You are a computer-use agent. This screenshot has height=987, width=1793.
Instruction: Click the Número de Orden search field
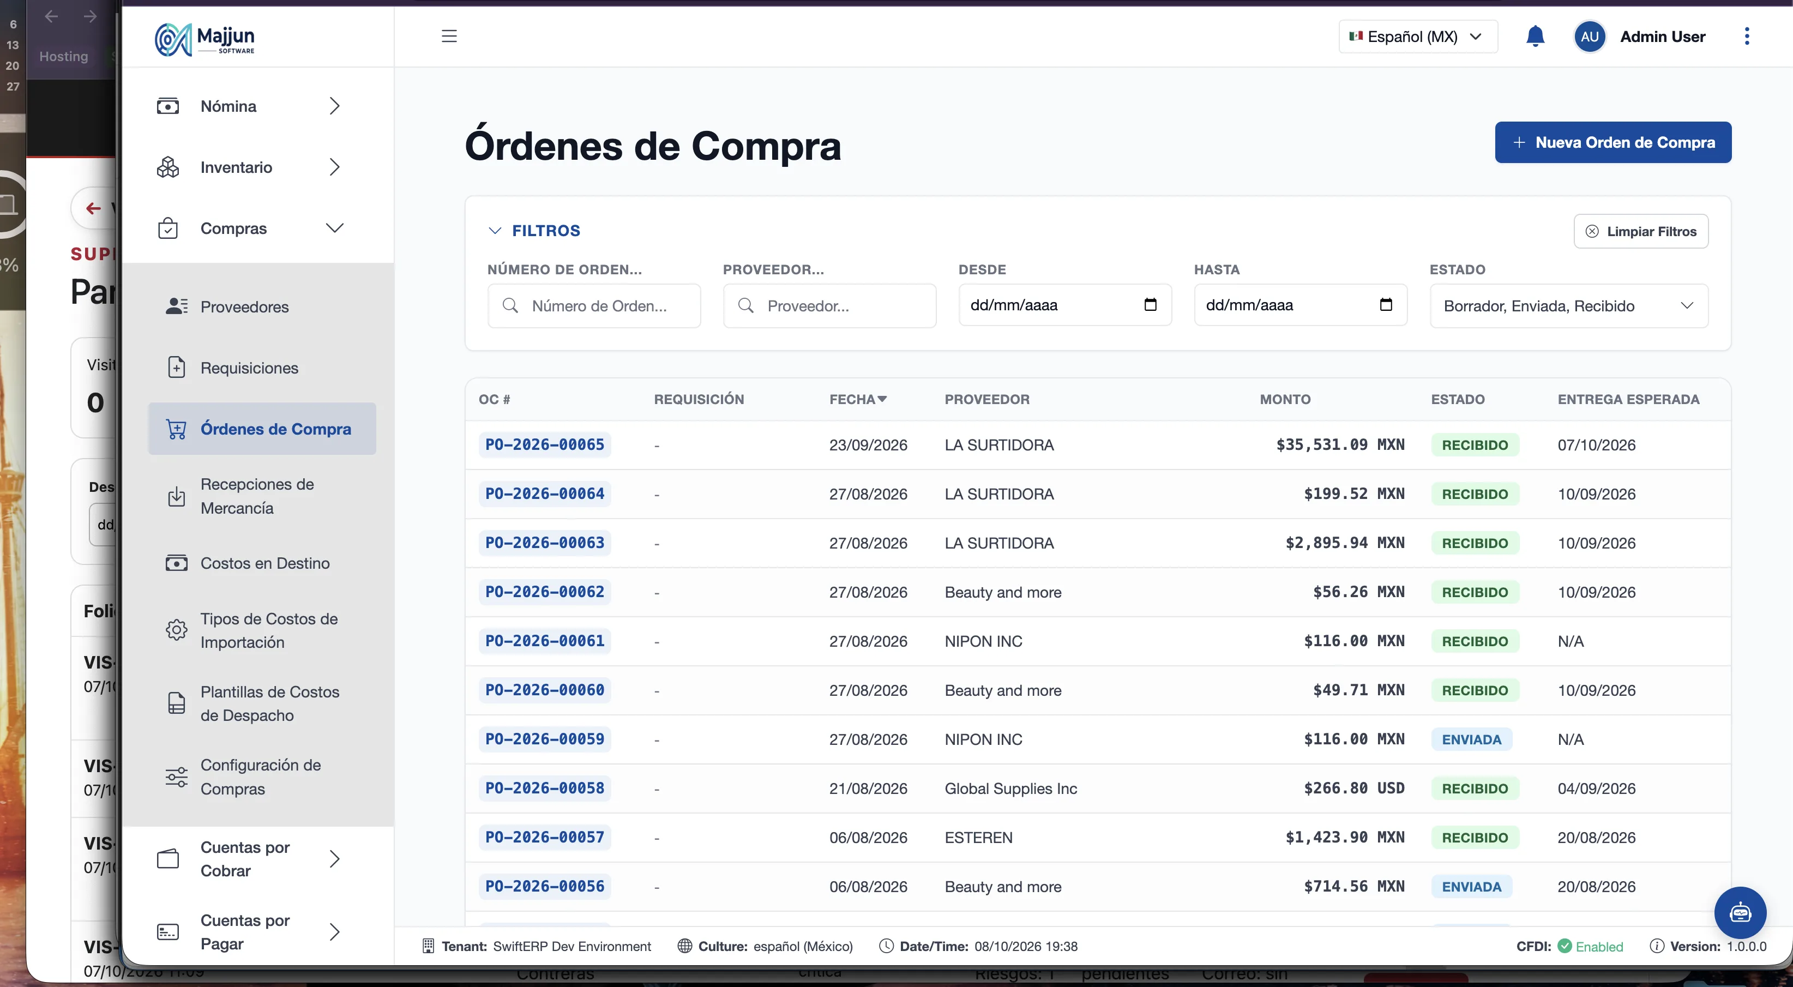(x=594, y=305)
